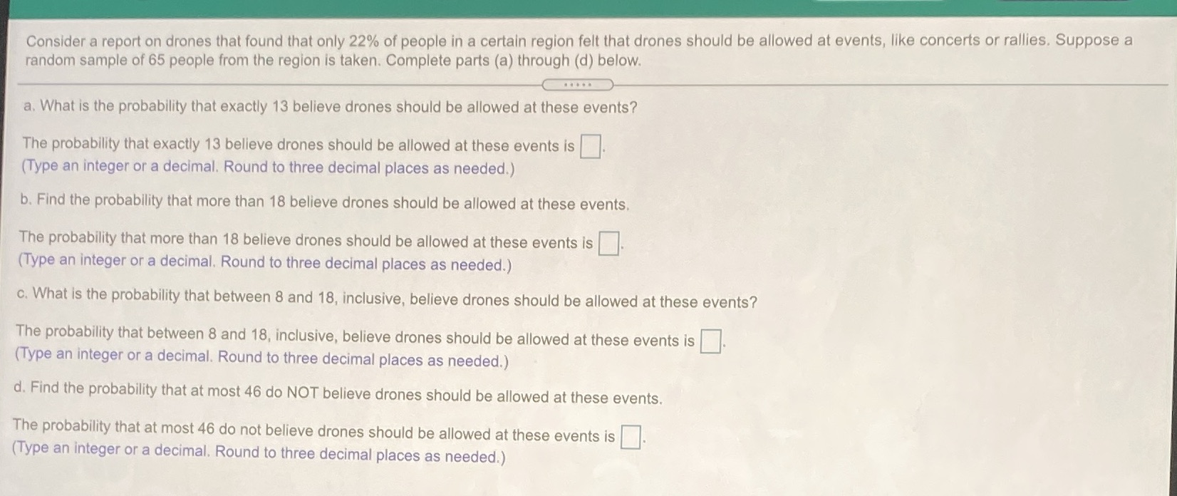Select the rounding hint below part (d)
The height and width of the screenshot is (496, 1177).
(260, 454)
